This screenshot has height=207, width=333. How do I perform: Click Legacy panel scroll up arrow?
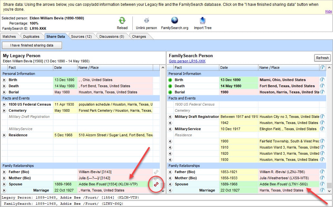coord(163,67)
